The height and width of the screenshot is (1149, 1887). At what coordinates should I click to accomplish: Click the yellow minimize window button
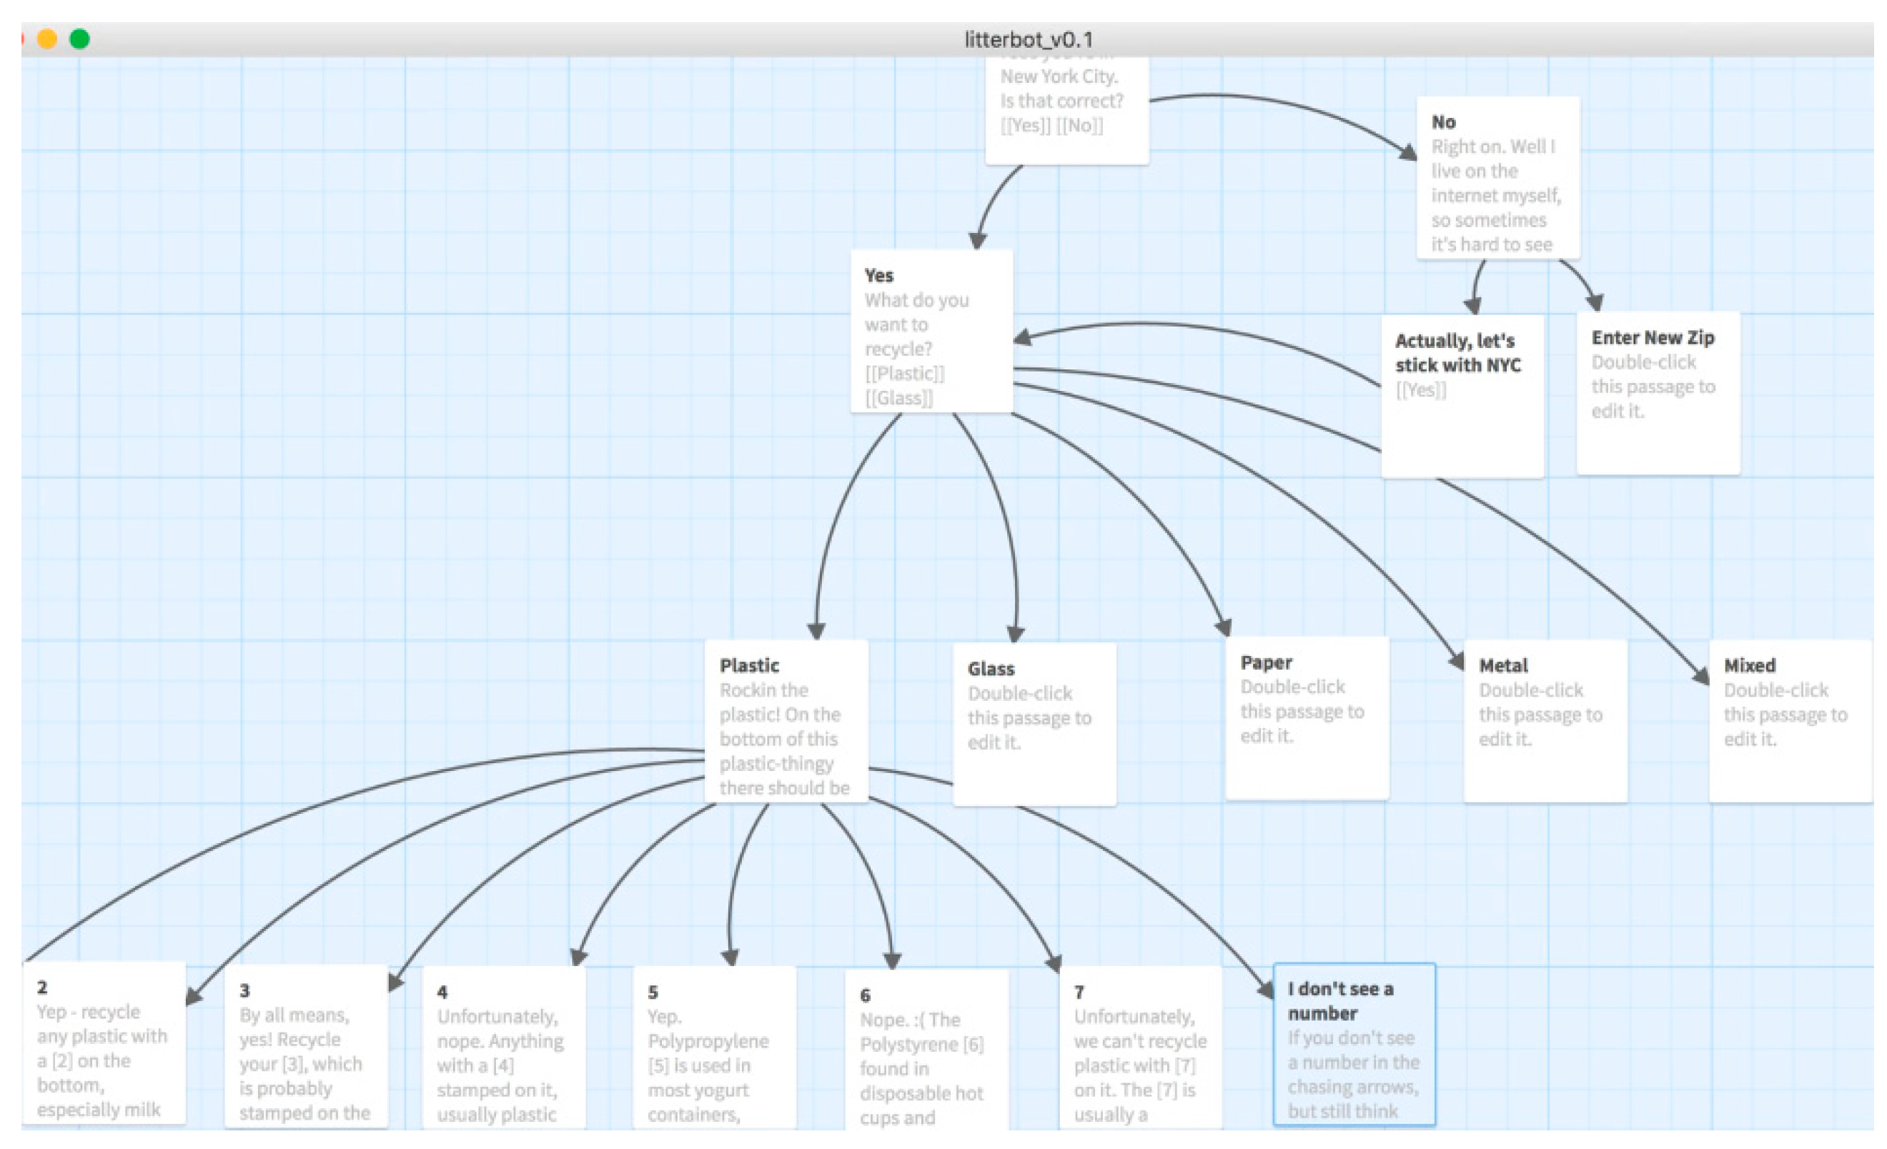pos(47,39)
